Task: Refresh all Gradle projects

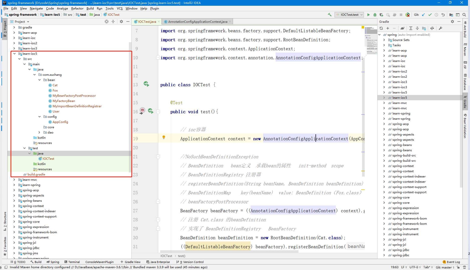Action: click(381, 28)
